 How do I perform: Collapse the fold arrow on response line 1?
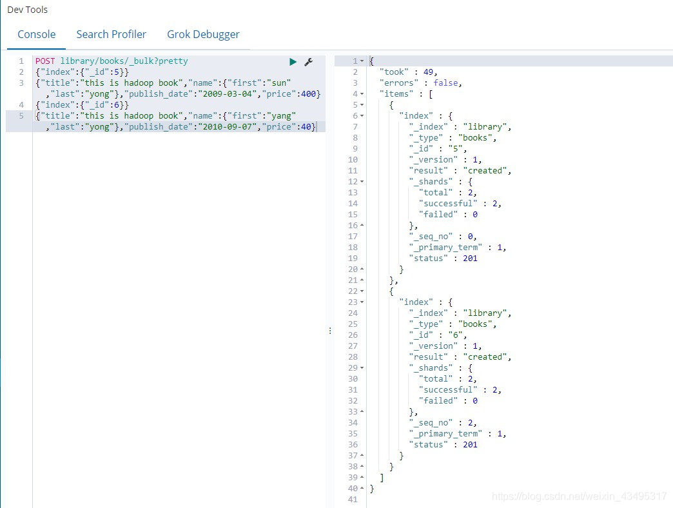[362, 61]
